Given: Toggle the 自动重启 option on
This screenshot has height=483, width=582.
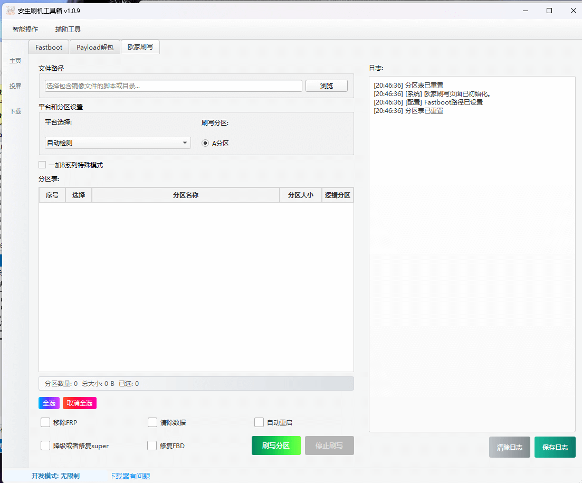Looking at the screenshot, I should pos(259,422).
